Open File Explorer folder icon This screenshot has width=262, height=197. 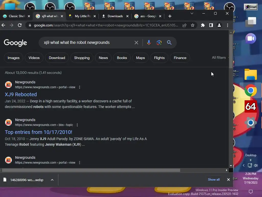pyautogui.click(x=251, y=74)
